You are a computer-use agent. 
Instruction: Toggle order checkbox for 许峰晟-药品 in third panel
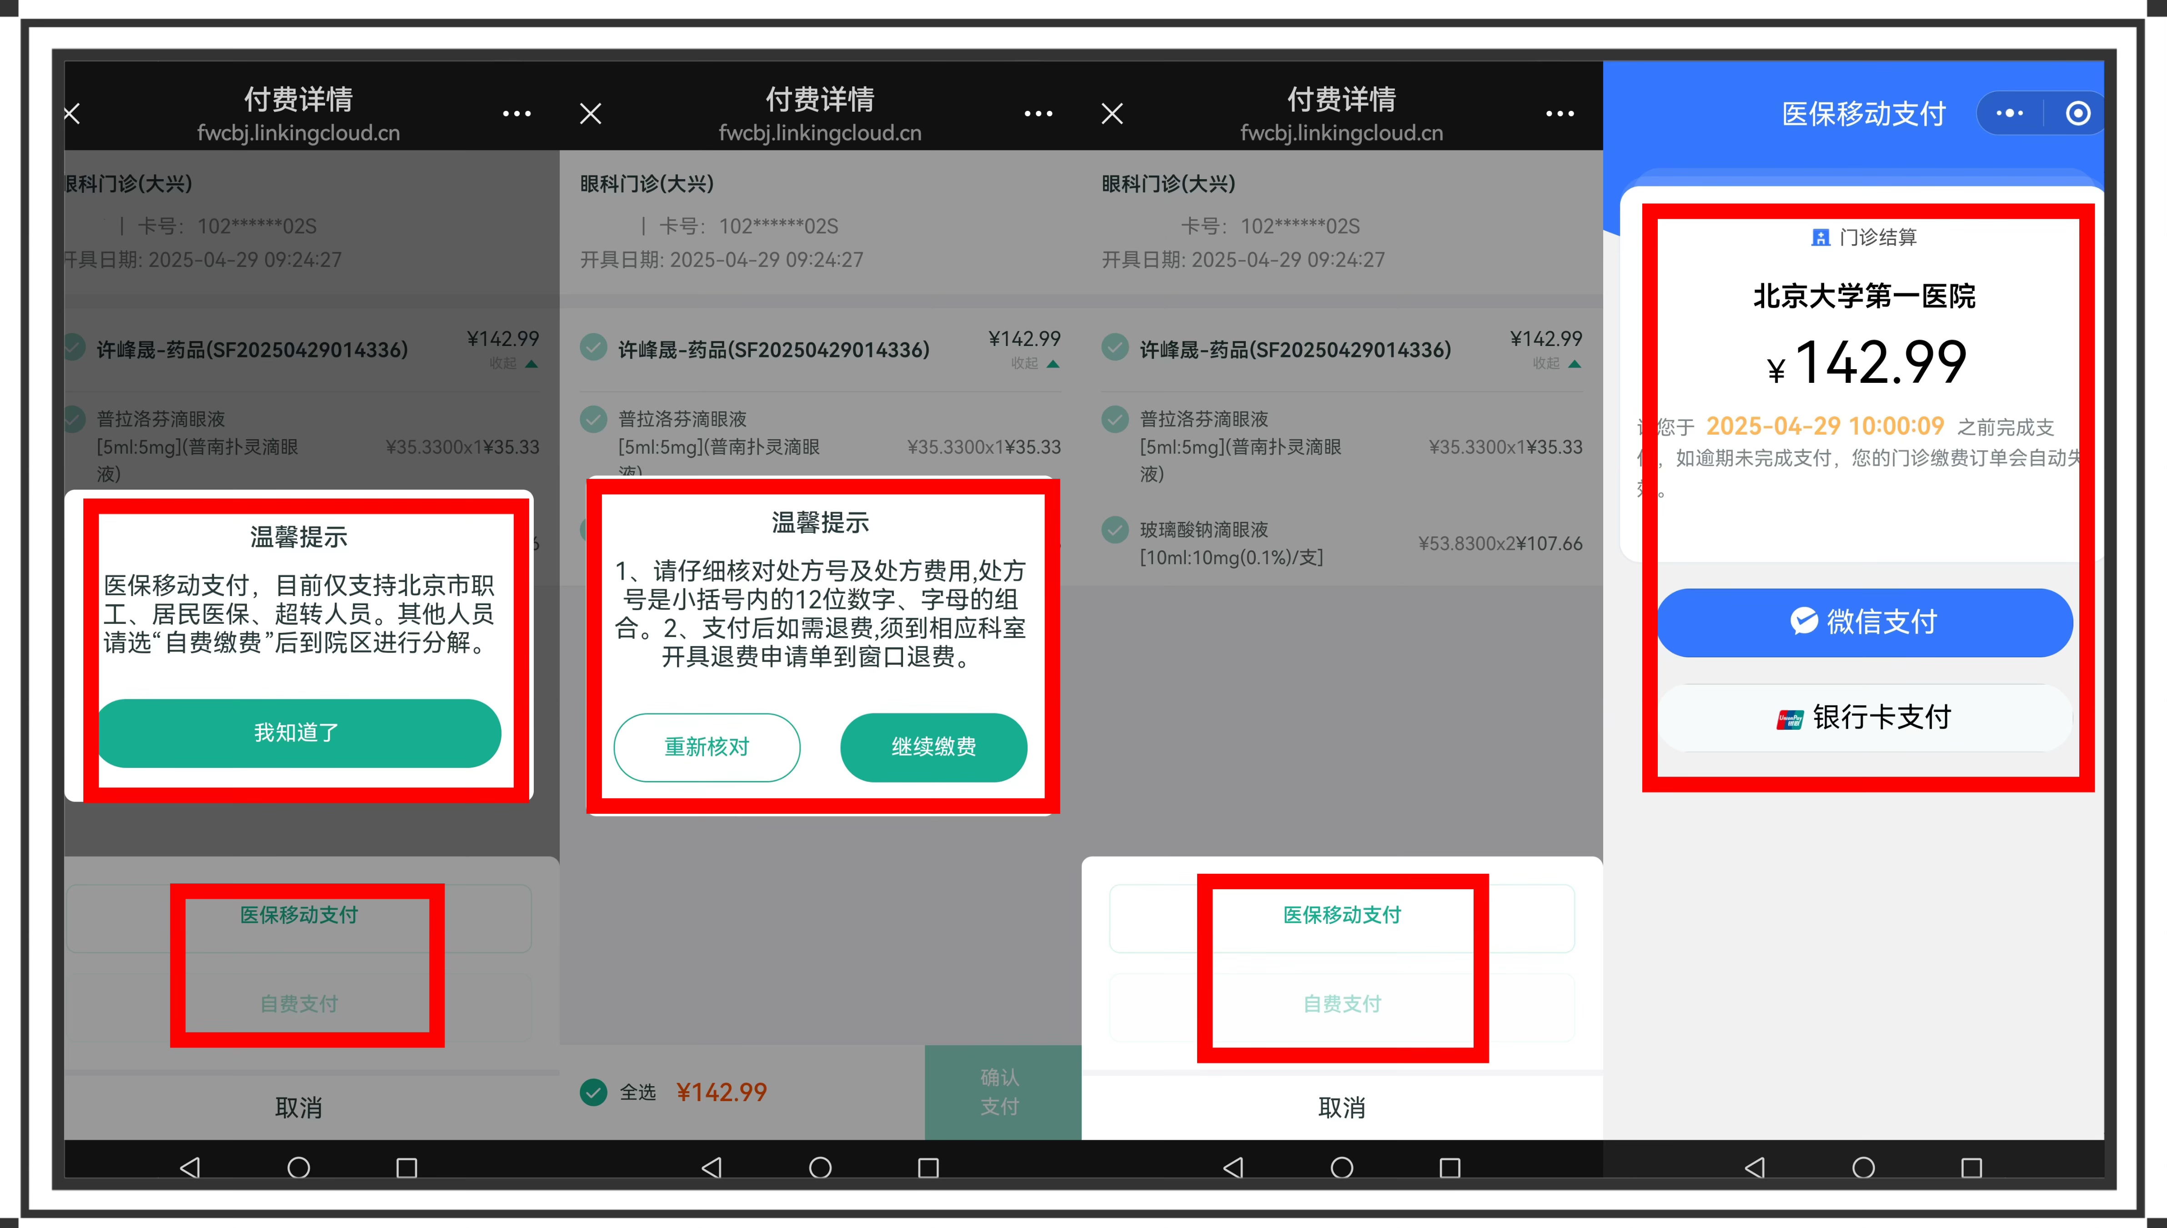pyautogui.click(x=1115, y=346)
